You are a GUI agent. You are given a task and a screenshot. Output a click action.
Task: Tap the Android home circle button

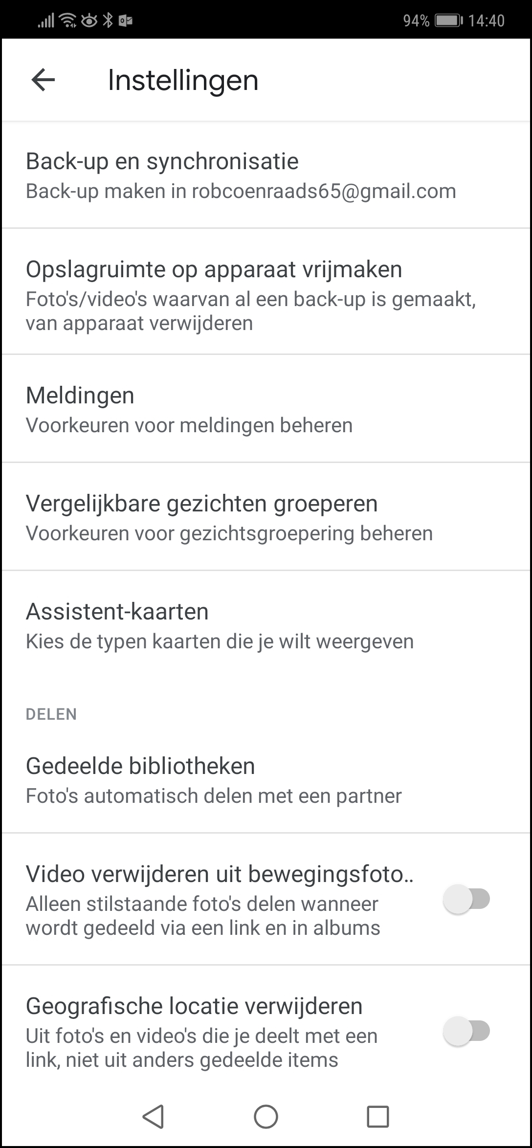266,1117
